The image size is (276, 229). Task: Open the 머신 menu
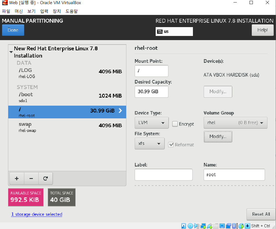click(x=19, y=11)
